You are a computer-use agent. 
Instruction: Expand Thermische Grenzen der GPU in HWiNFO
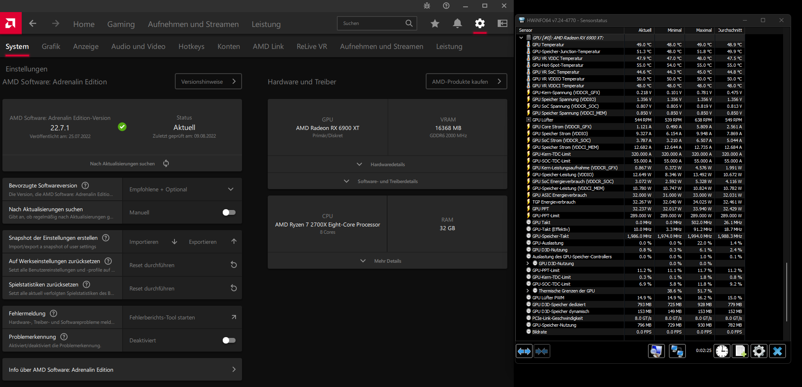click(x=528, y=291)
